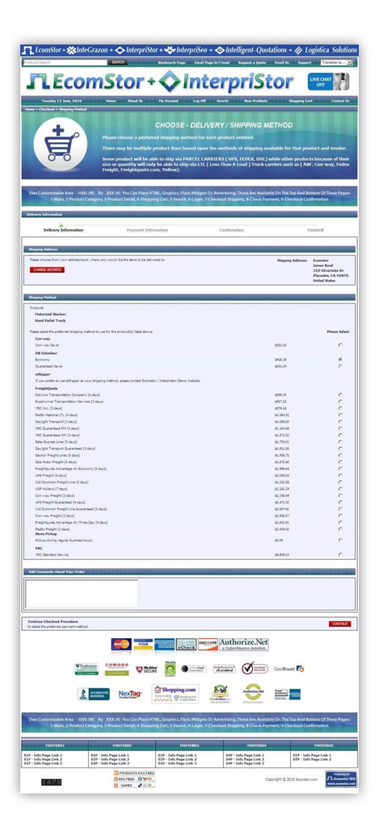Screen dimensions: 379x838
Task: Open the Authorize.Net CyberSource badge
Action: (244, 644)
